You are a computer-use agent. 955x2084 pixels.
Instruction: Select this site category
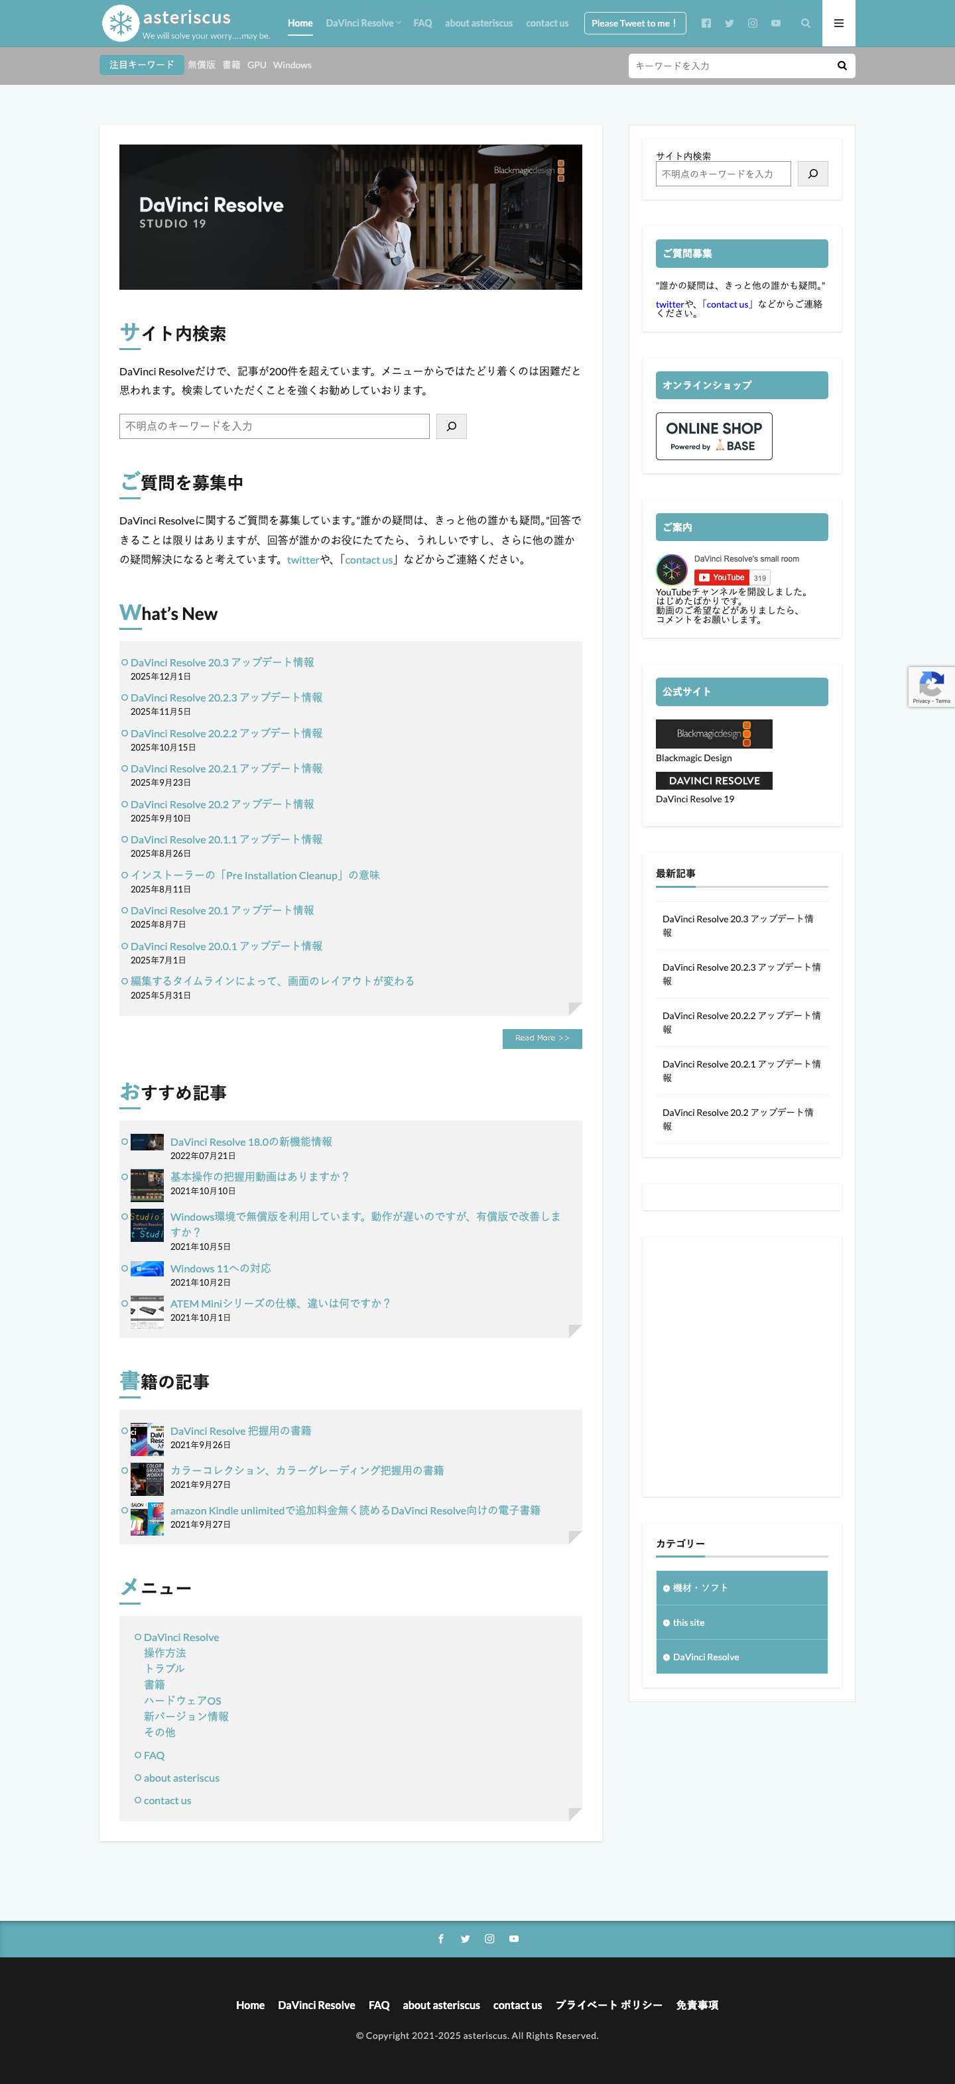(741, 1623)
